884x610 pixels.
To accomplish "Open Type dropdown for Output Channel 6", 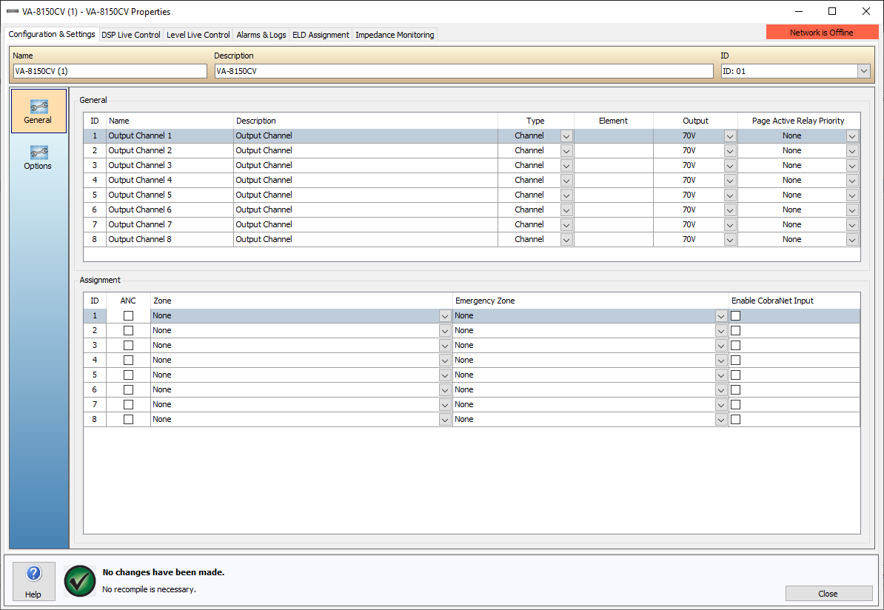I will pos(566,210).
